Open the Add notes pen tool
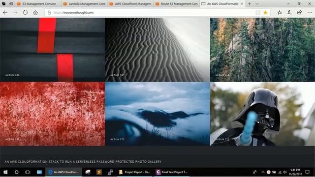 [x=289, y=13]
